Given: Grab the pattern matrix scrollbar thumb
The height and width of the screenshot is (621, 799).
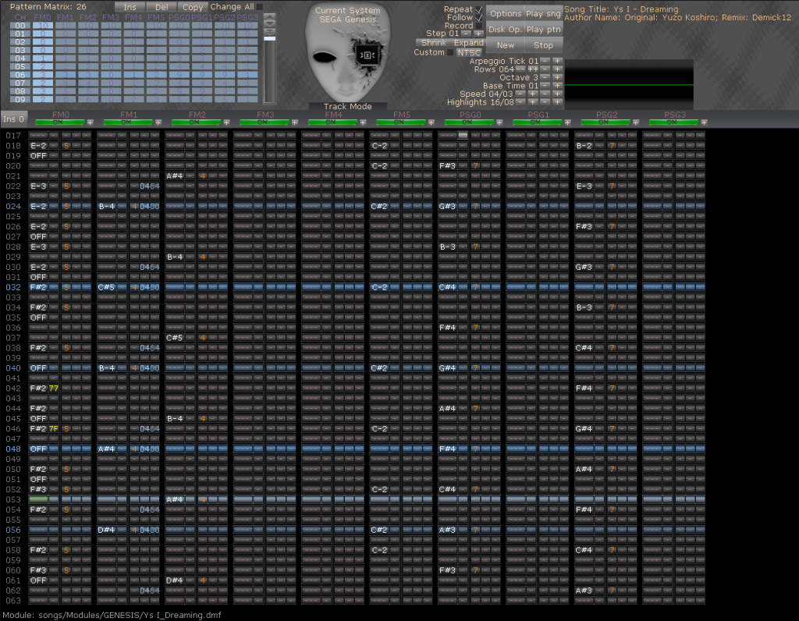Looking at the screenshot, I should click(269, 39).
